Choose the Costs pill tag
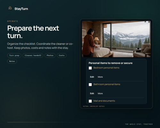 click(61, 55)
